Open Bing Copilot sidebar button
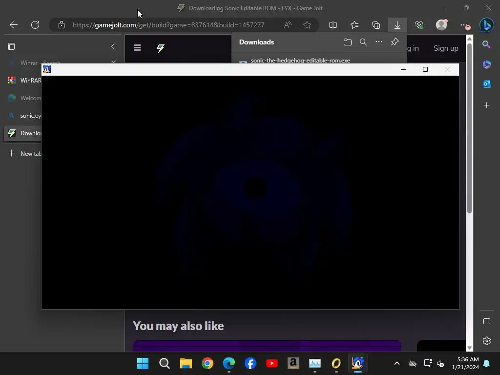Viewport: 500px width, 375px height. point(487,25)
